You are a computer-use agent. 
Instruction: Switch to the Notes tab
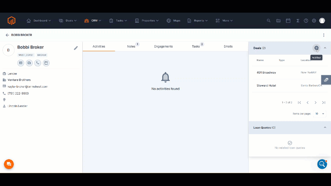[131, 47]
